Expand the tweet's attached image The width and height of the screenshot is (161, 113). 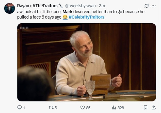point(86,62)
